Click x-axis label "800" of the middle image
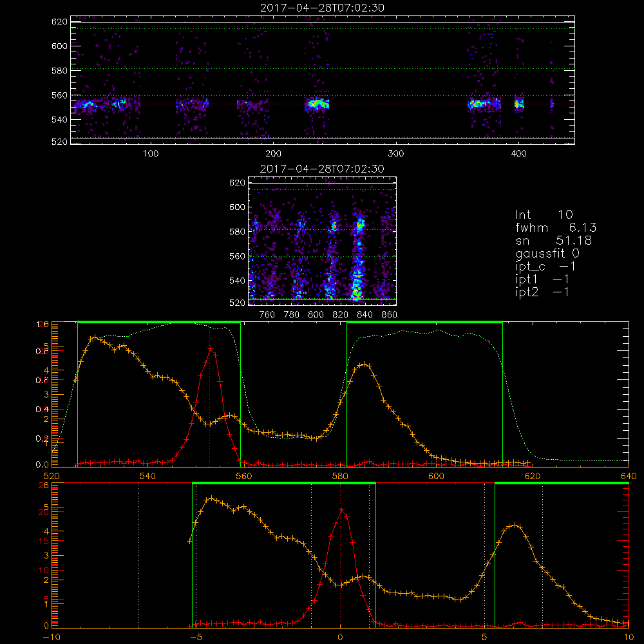The height and width of the screenshot is (644, 644). 316,315
